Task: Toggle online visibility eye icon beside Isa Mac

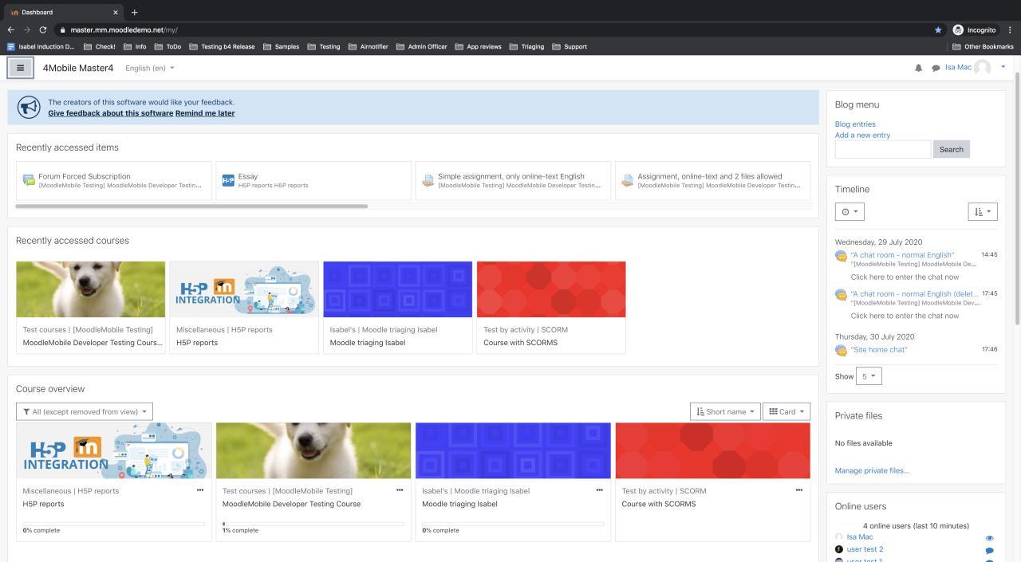Action: 989,538
